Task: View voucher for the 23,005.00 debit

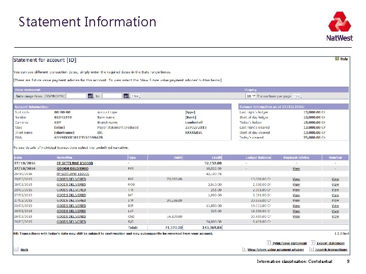Action: pos(335,179)
